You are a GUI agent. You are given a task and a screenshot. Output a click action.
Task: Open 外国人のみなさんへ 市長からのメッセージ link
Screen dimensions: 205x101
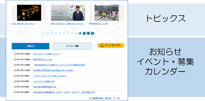(67, 24)
